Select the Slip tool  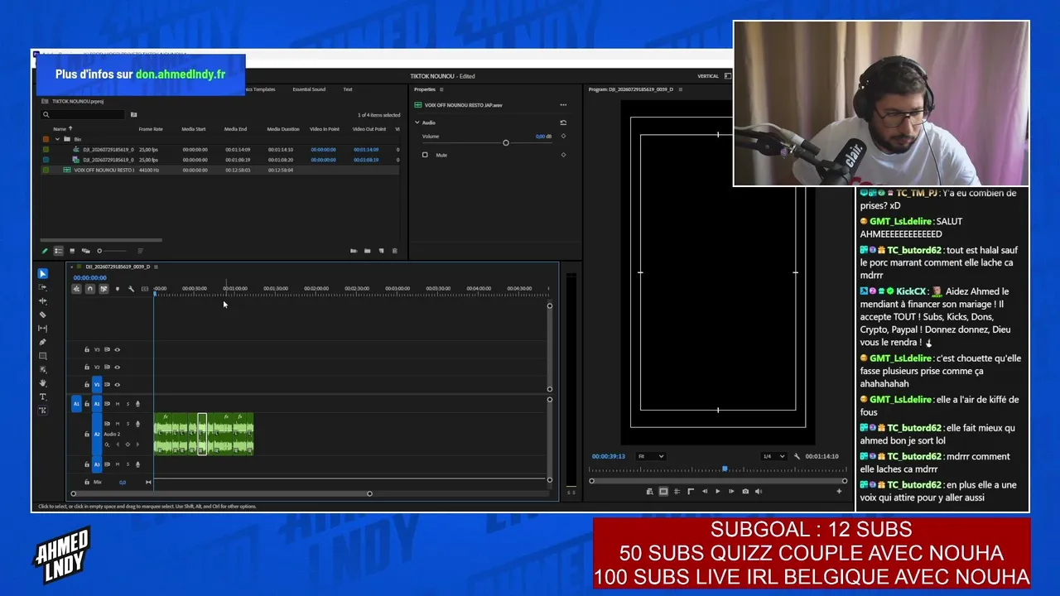pos(43,329)
